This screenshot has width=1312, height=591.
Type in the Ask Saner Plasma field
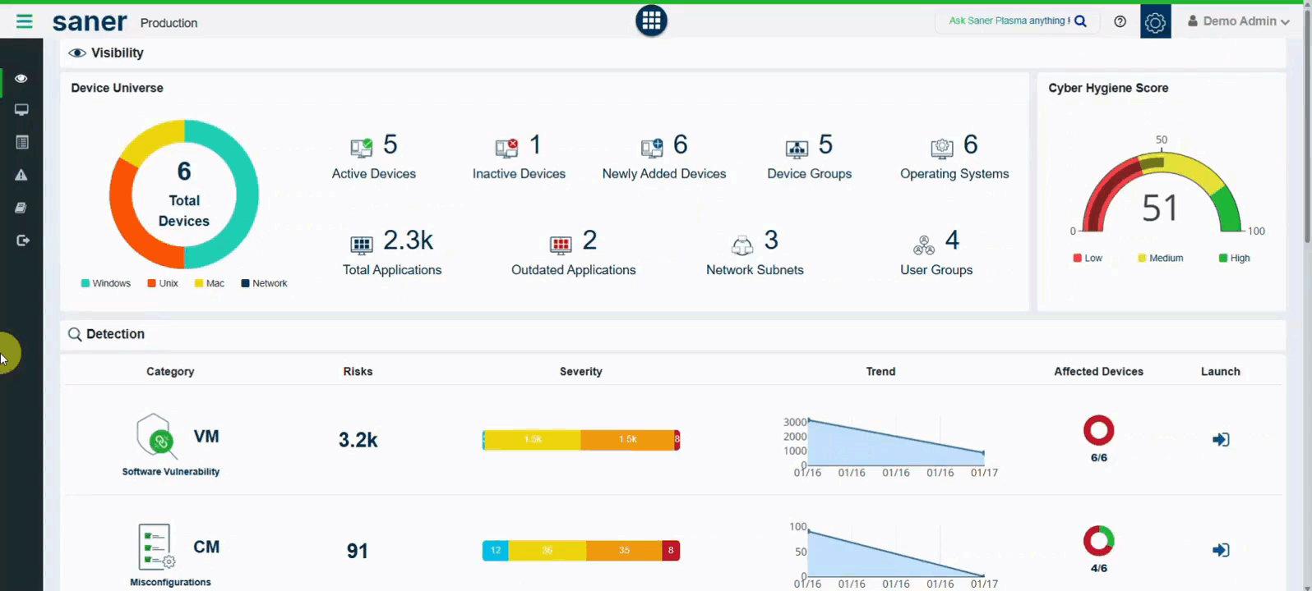[1009, 21]
